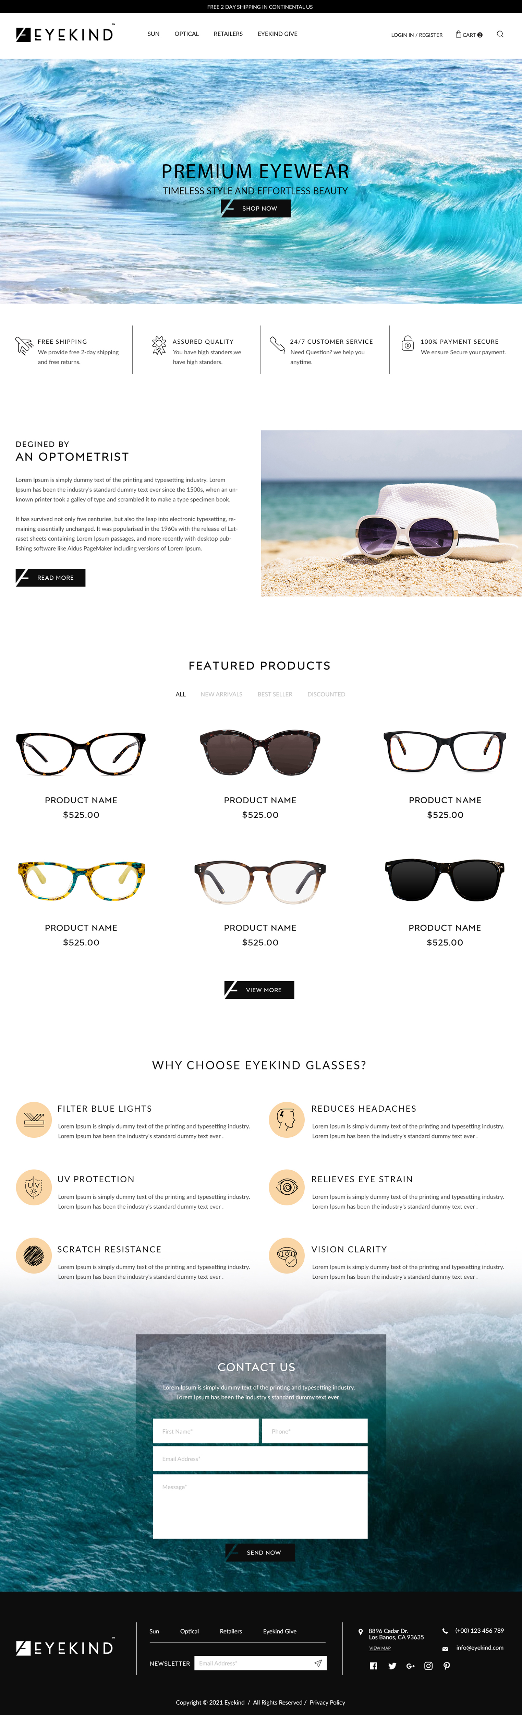Image resolution: width=522 pixels, height=1715 pixels.
Task: Open the search magnifier icon in header
Action: 500,34
